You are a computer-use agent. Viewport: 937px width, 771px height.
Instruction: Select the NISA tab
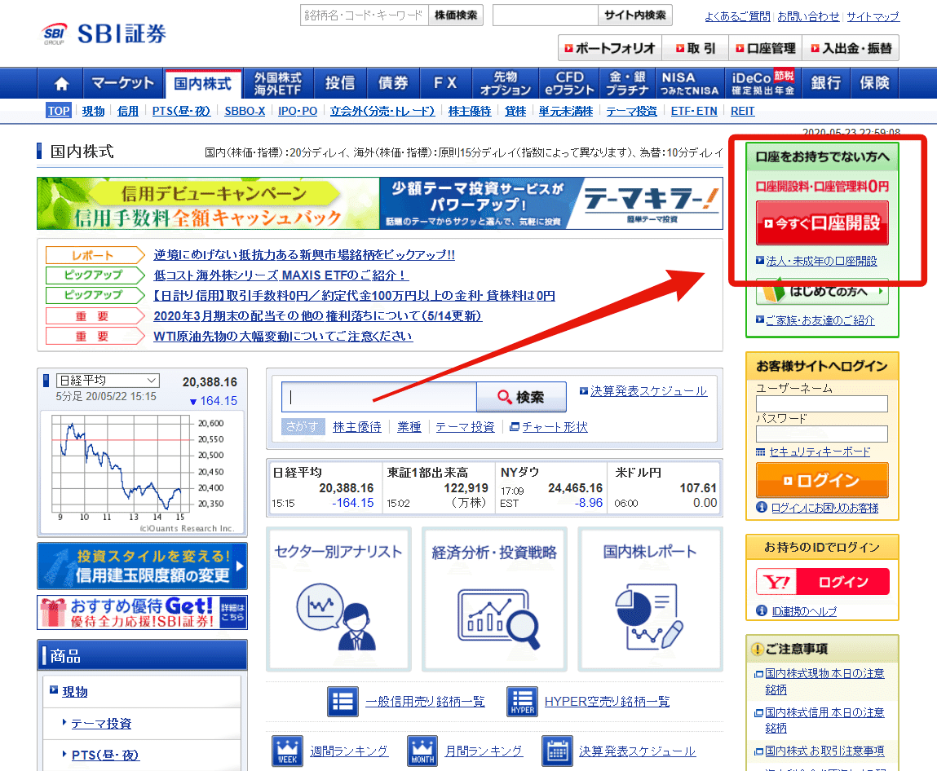point(689,83)
